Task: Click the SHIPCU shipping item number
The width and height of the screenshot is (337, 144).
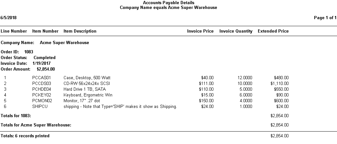Action: point(40,107)
